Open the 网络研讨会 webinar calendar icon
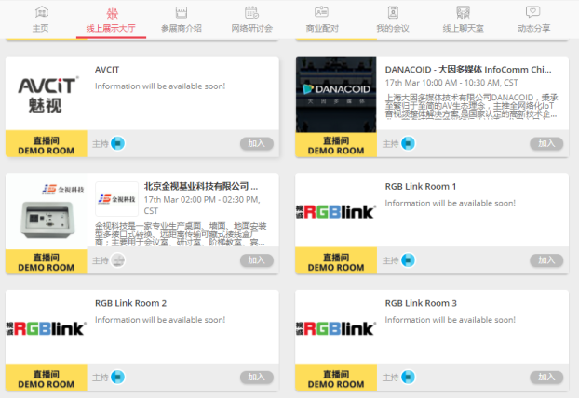Viewport: 579px width, 398px height. pos(251,13)
